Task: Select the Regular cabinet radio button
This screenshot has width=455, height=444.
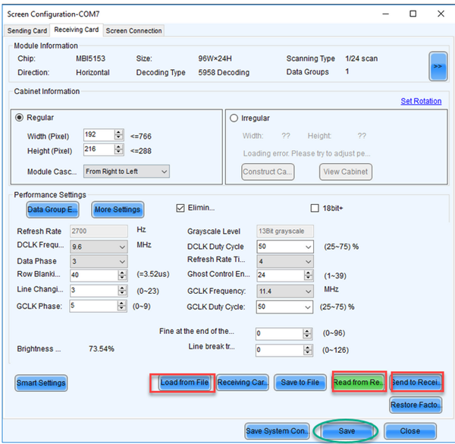Action: tap(20, 118)
